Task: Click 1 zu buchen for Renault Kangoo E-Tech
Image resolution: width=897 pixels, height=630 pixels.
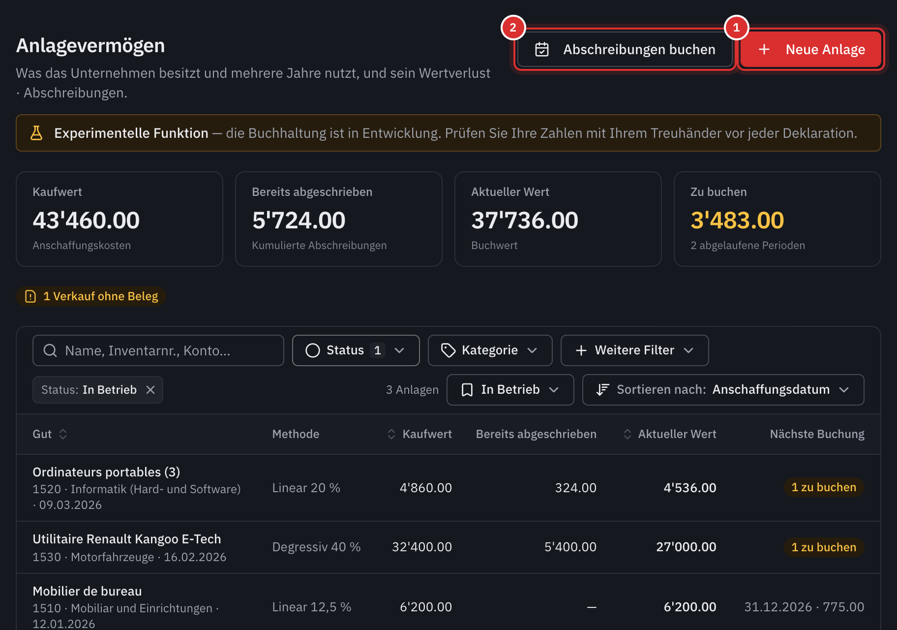Action: click(x=824, y=547)
